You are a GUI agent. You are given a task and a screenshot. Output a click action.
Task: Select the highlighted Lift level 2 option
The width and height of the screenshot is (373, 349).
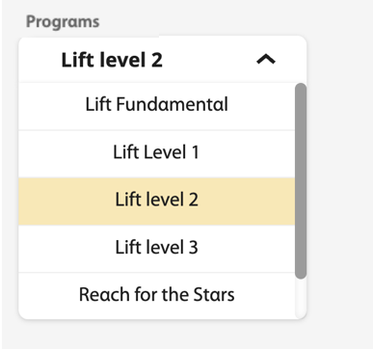pos(157,201)
